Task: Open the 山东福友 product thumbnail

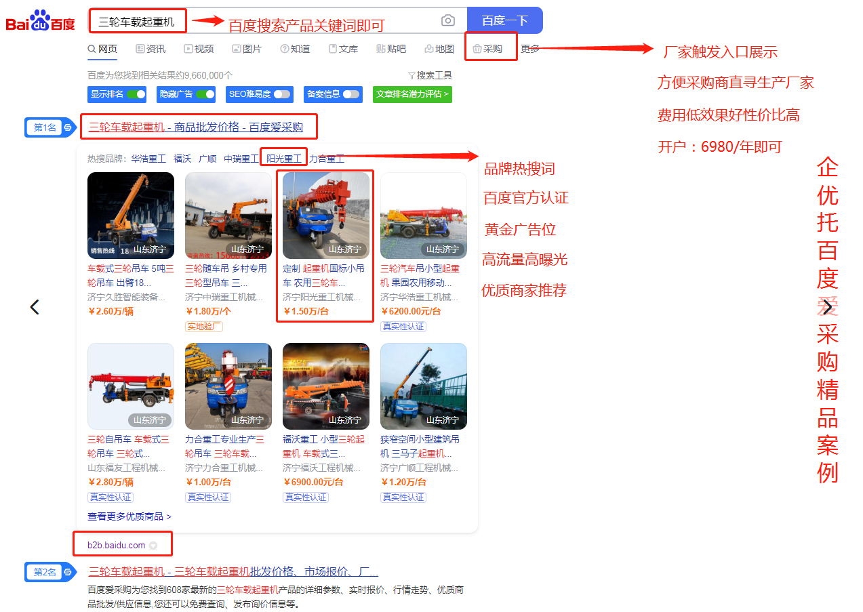Action: pos(131,386)
